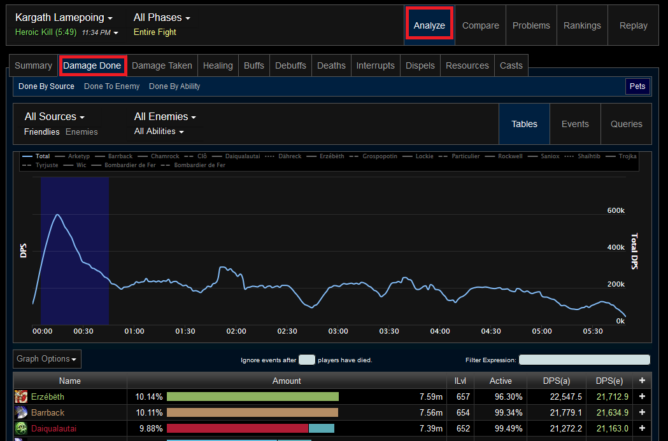
Task: Open the Problems view
Action: click(531, 25)
